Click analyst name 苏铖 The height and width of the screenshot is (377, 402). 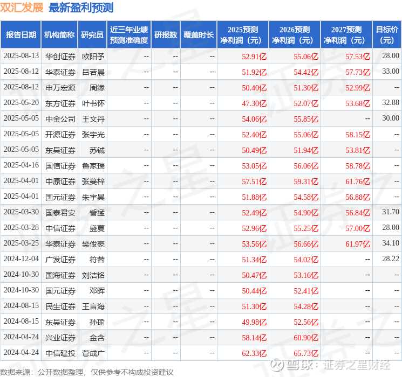coord(97,150)
